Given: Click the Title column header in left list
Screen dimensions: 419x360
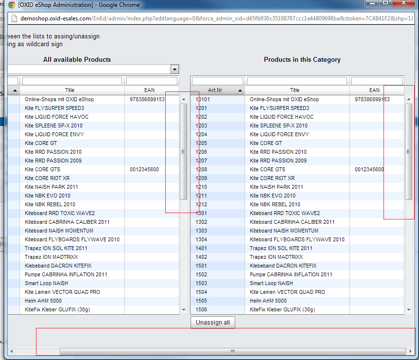Looking at the screenshot, I should [70, 90].
